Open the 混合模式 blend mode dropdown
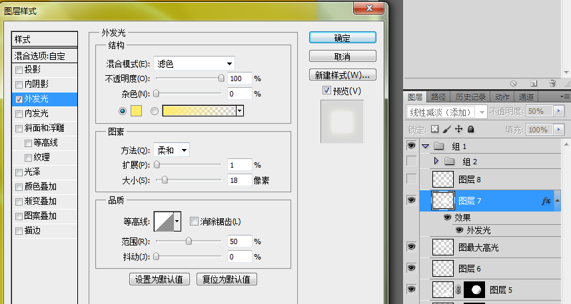 click(194, 64)
